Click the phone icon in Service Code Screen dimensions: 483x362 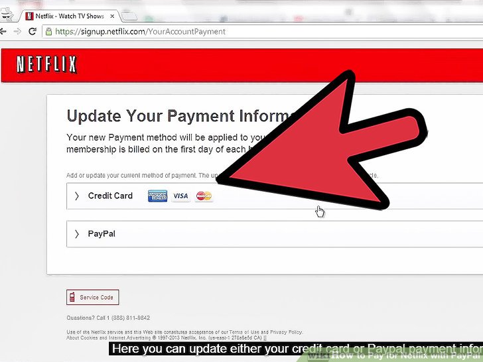(x=72, y=297)
